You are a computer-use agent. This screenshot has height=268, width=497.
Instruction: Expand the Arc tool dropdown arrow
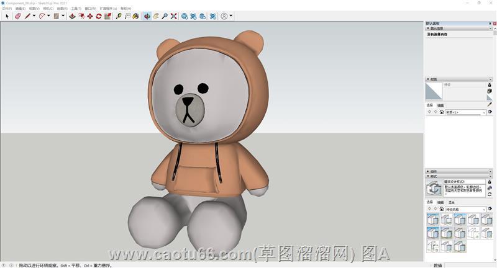pyautogui.click(x=48, y=16)
